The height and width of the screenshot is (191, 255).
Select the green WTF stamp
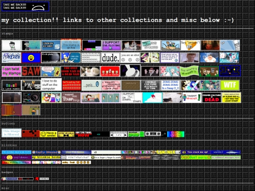point(230,85)
